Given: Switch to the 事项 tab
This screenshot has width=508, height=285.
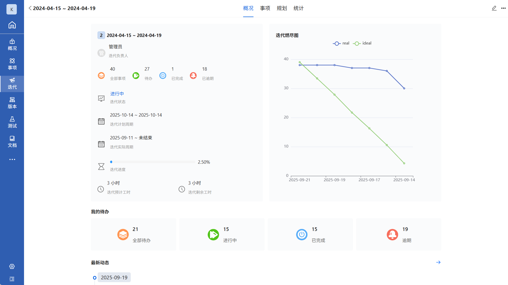Looking at the screenshot, I should point(265,8).
